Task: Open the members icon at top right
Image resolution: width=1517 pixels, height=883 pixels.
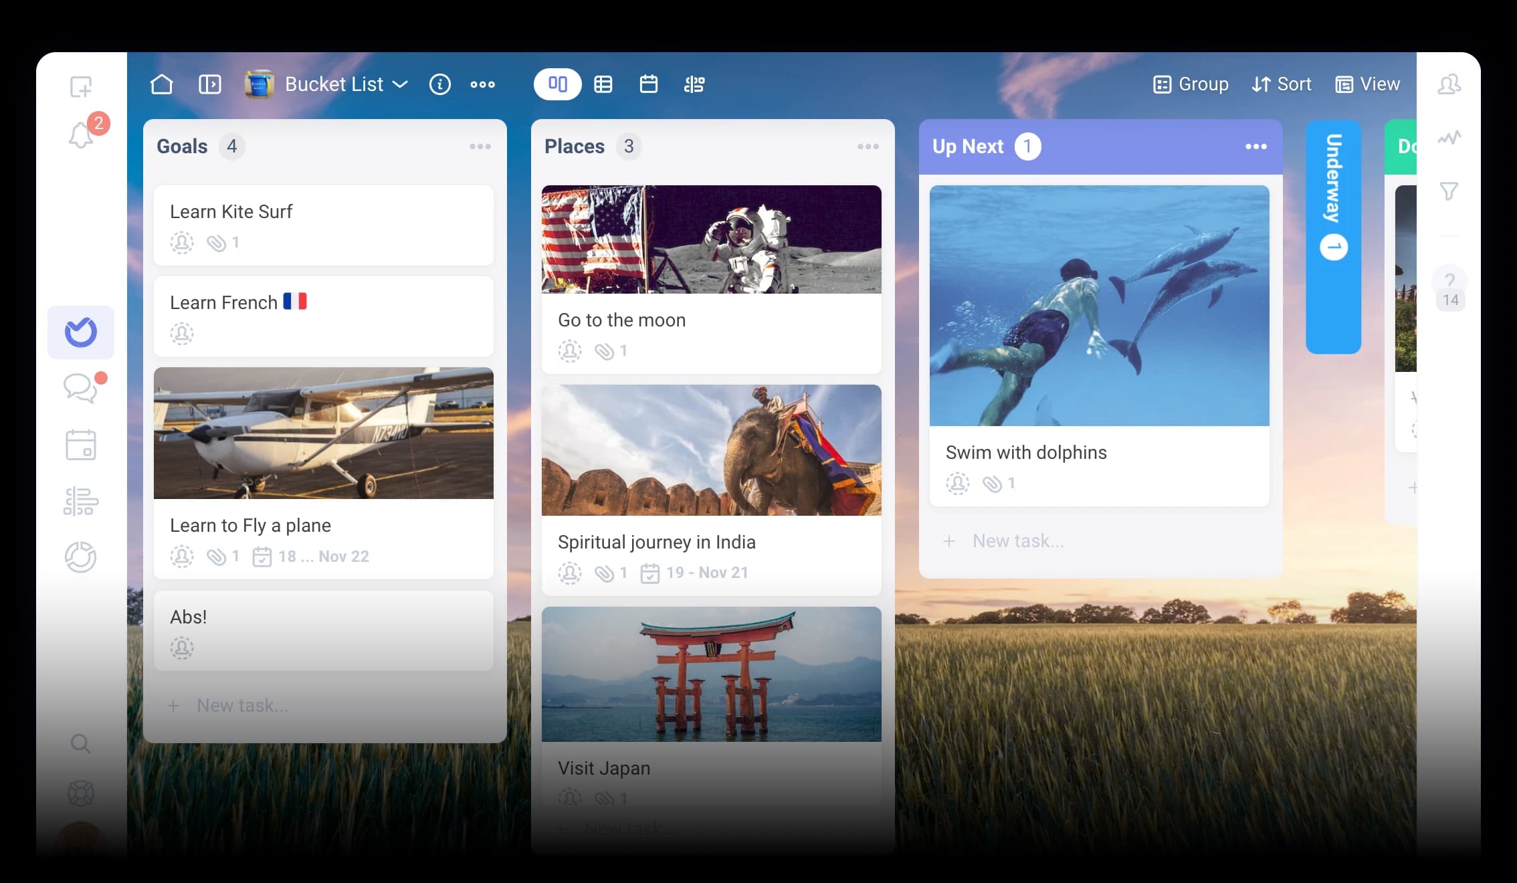Action: 1449,84
